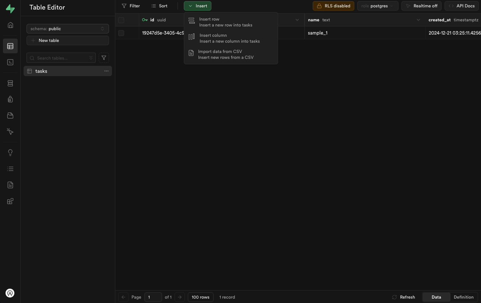Viewport: 481px width, 303px height.
Task: Open the schema: public dropdown
Action: 68,29
